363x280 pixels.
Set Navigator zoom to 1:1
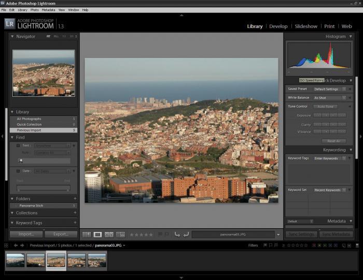tap(64, 37)
